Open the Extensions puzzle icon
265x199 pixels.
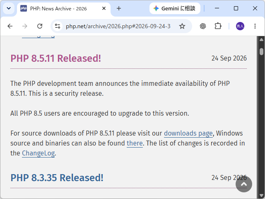tap(218, 26)
